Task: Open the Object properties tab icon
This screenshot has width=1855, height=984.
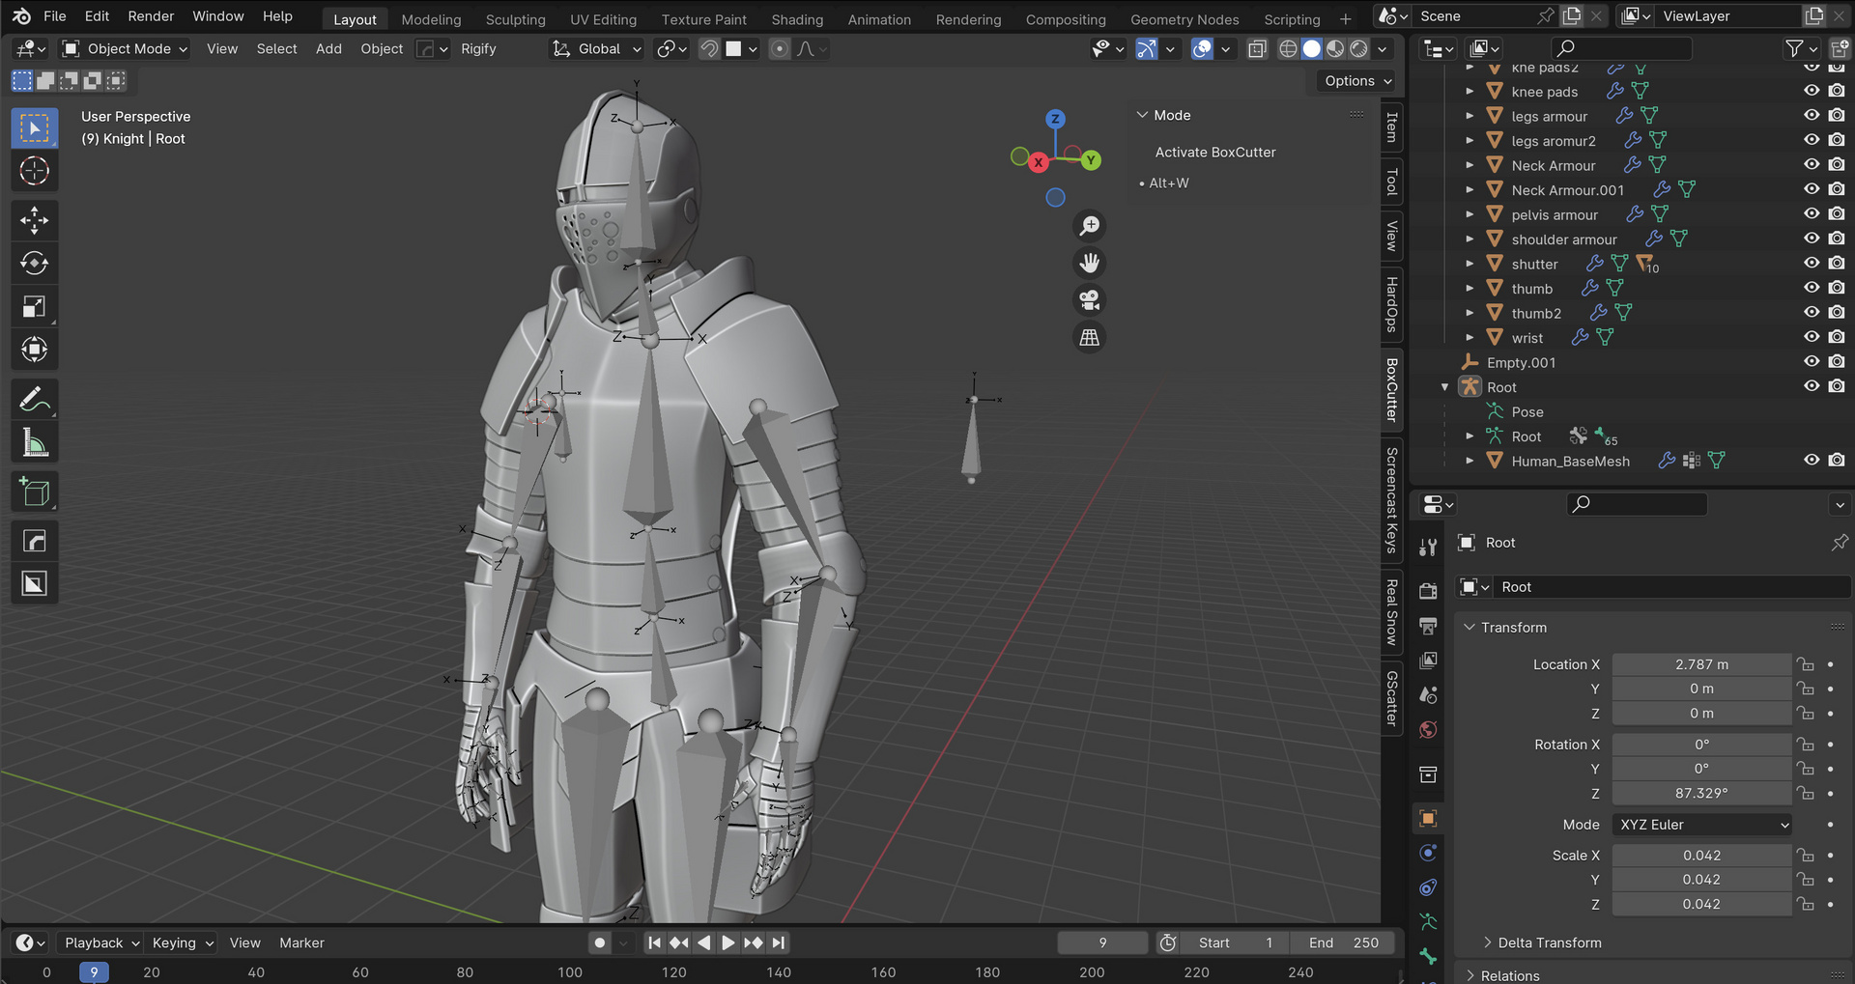Action: coord(1428,819)
